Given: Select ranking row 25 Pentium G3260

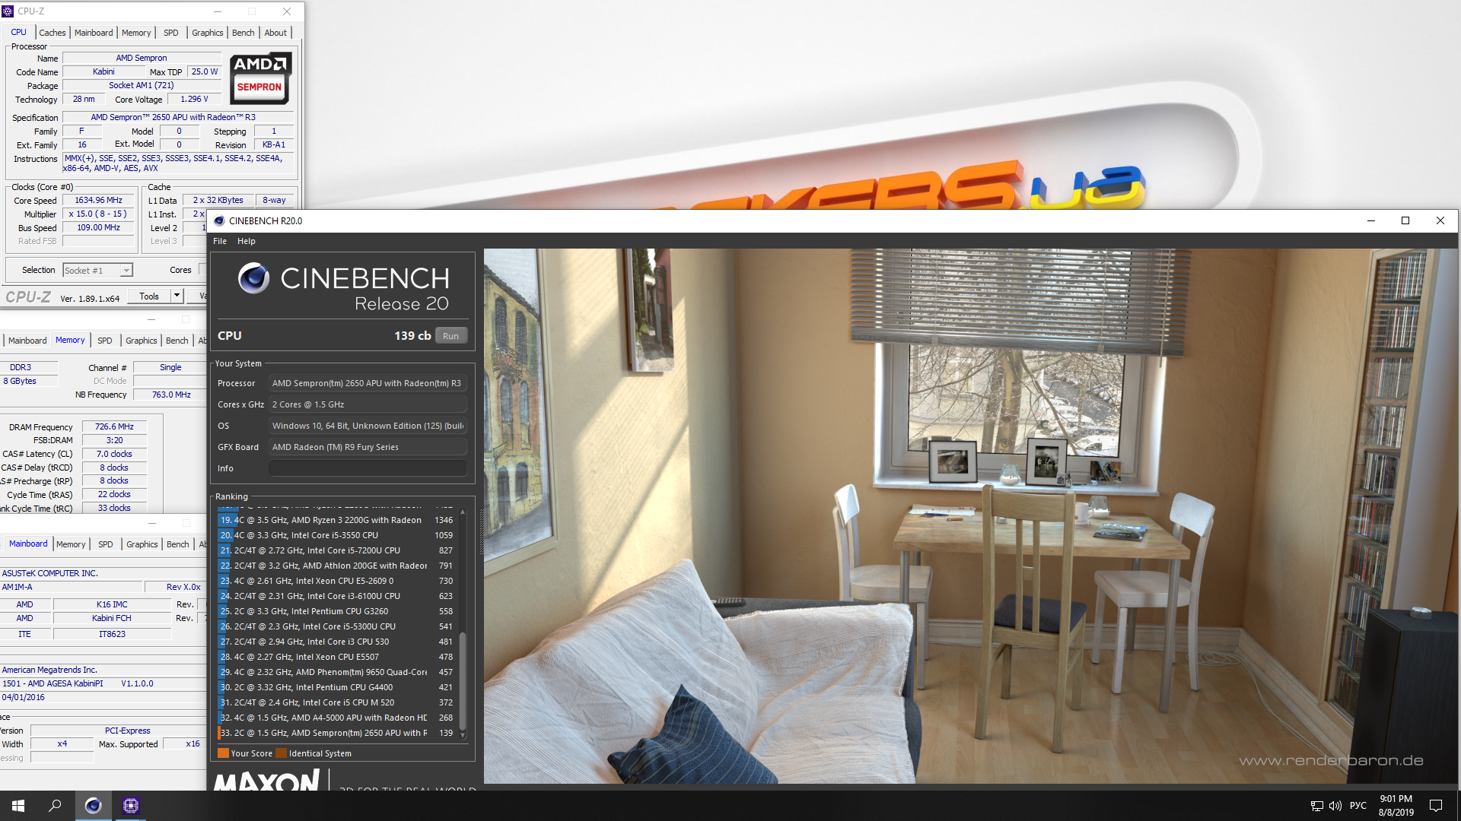Looking at the screenshot, I should (x=337, y=611).
